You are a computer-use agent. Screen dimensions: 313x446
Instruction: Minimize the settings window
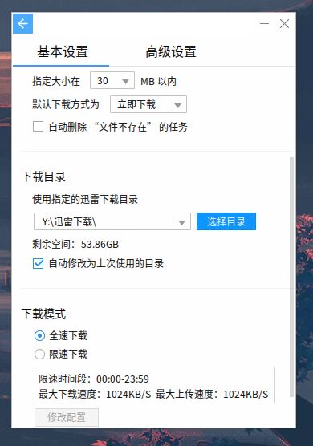(264, 23)
